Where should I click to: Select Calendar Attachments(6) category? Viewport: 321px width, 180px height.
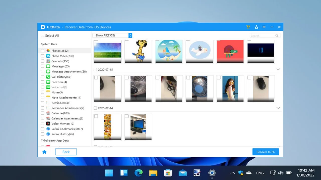[67, 118]
